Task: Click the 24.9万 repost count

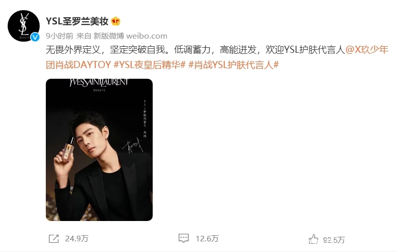Action: 77,239
